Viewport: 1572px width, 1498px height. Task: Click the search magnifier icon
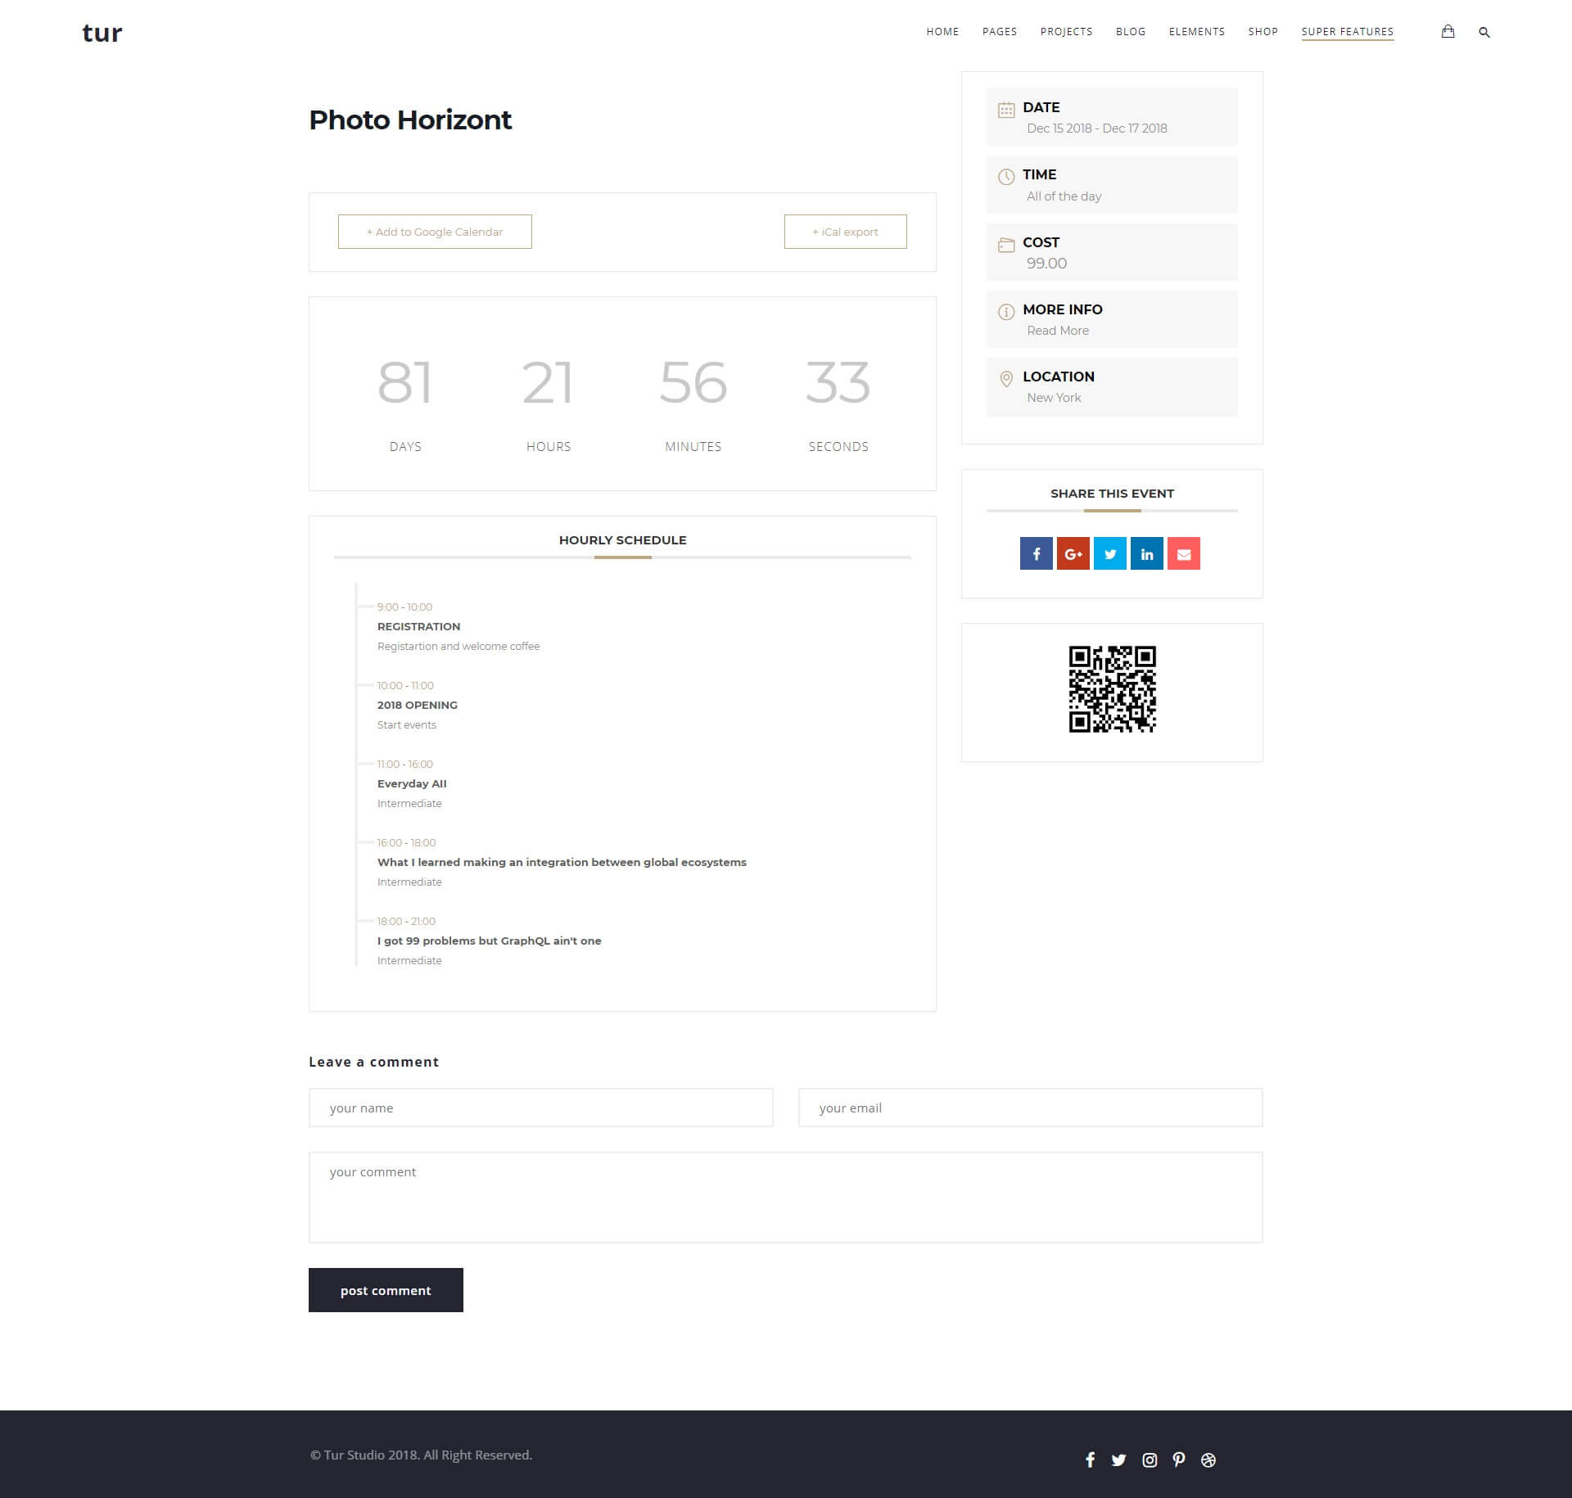point(1484,33)
